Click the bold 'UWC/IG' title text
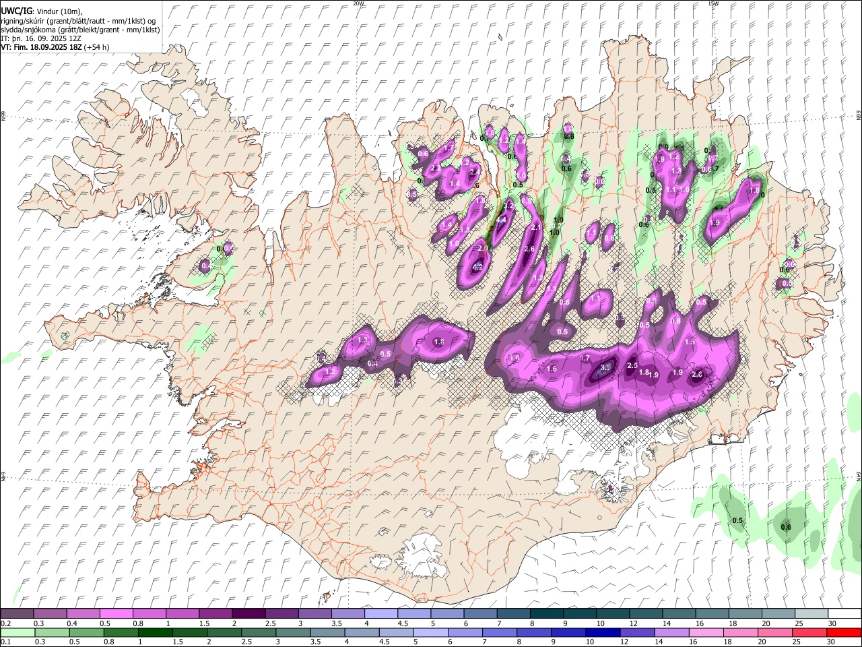Screen dimensions: 862x647 pos(15,11)
